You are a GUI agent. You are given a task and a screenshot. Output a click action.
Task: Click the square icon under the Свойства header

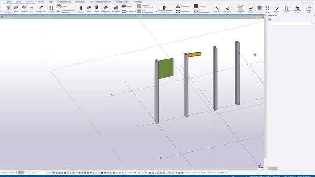coord(270,20)
